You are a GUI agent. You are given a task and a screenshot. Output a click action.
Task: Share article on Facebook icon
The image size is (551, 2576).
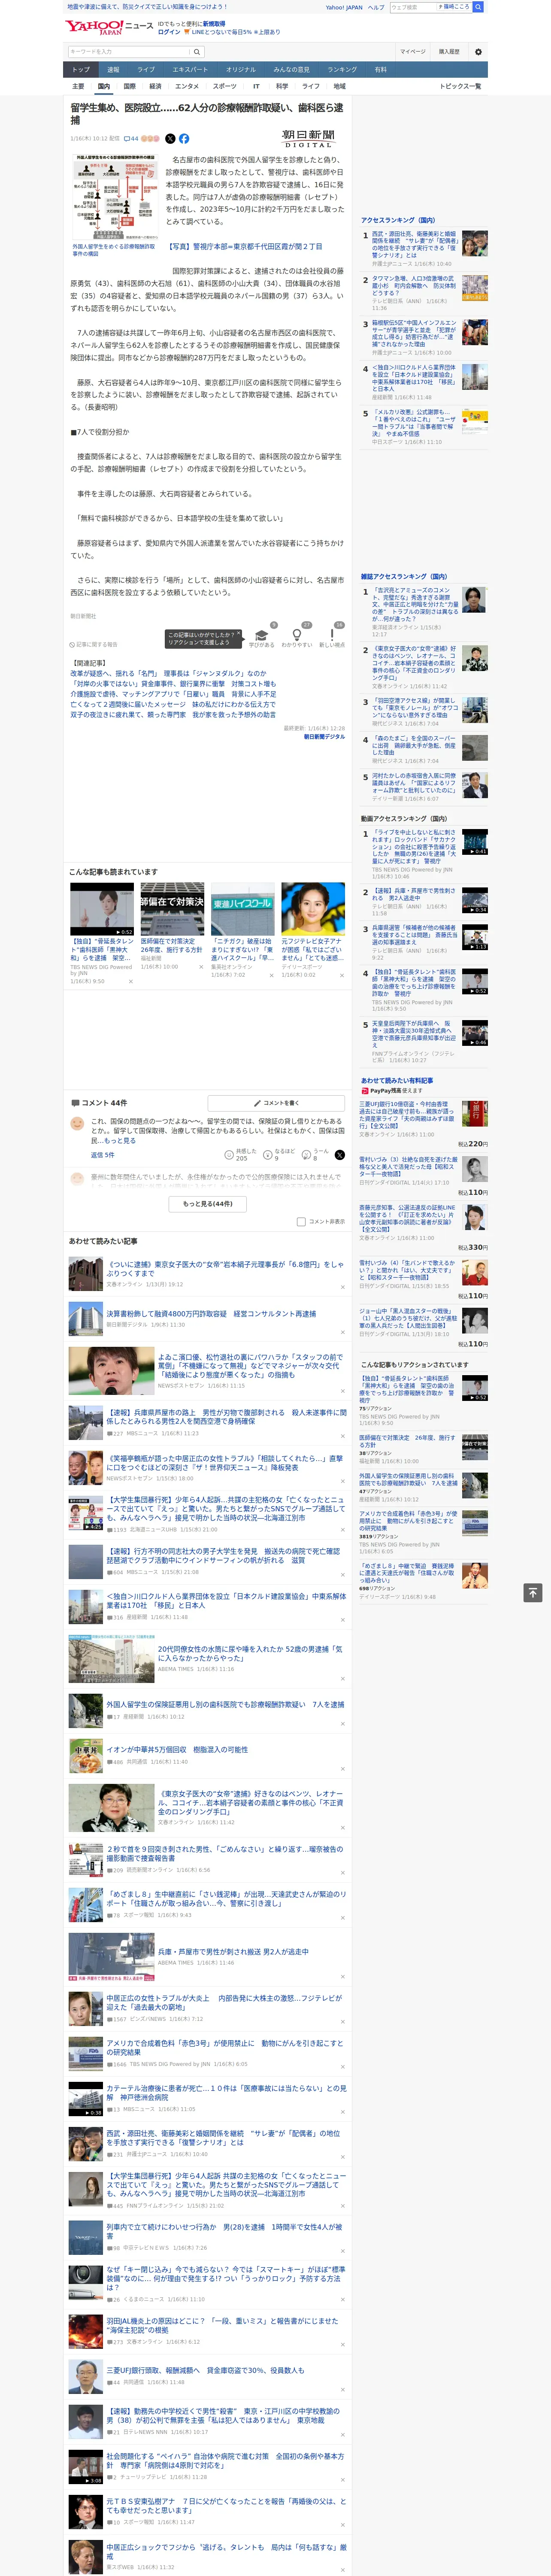click(x=184, y=139)
